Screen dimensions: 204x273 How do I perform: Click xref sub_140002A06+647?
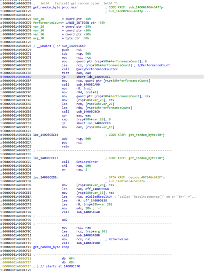point(145,7)
